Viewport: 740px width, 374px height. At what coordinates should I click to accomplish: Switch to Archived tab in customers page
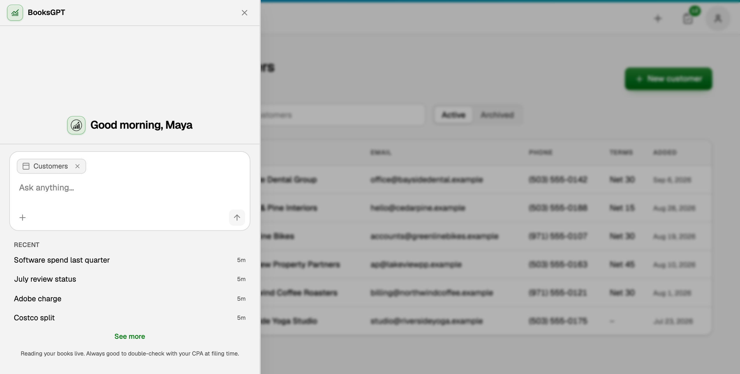pos(497,115)
